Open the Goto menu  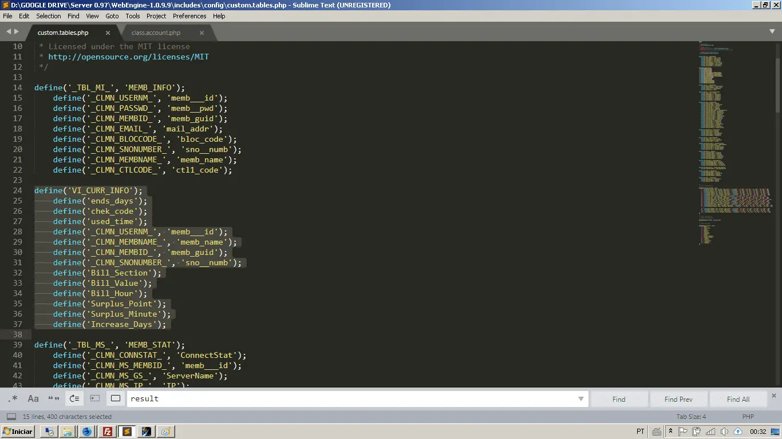[x=112, y=16]
